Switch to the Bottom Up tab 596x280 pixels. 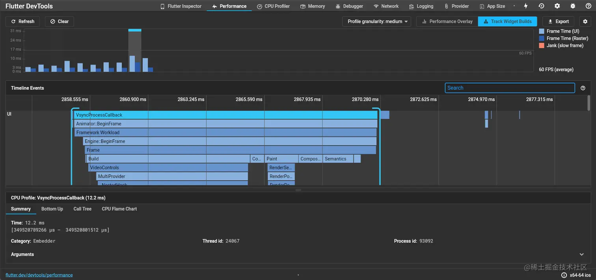[x=52, y=209]
